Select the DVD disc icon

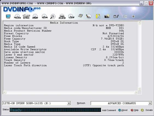(x=35, y=16)
